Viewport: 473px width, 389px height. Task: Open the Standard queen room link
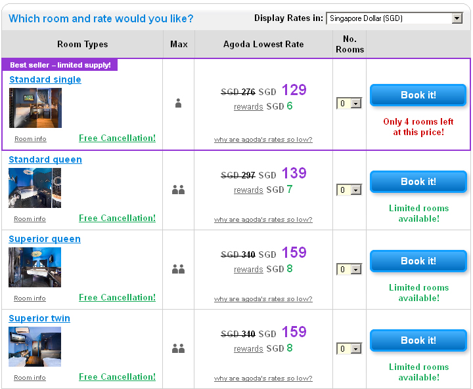click(45, 159)
